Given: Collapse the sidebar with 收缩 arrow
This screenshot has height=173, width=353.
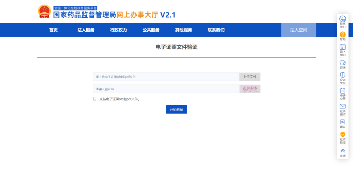Looking at the screenshot, I should tap(343, 150).
